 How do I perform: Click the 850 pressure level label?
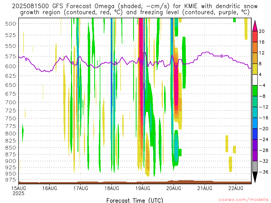[11, 148]
